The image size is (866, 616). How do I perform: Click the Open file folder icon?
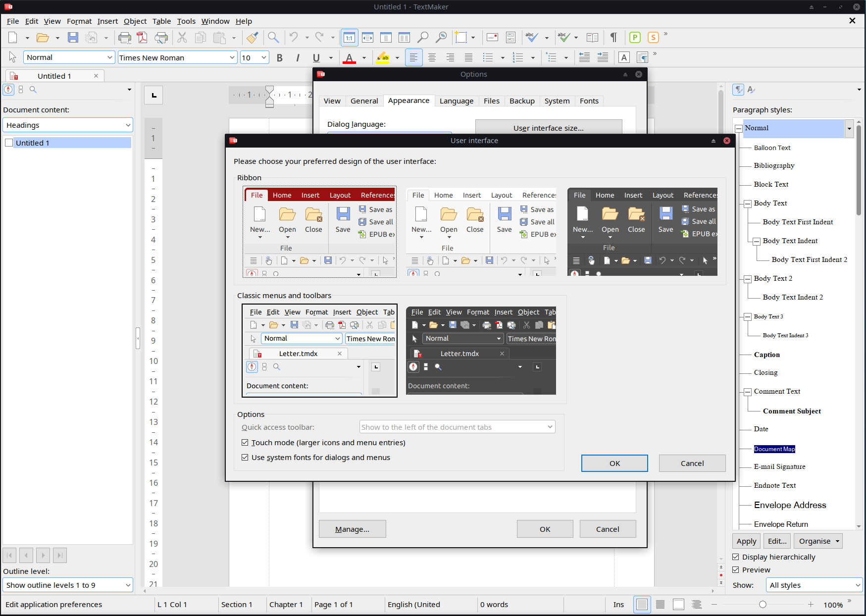pyautogui.click(x=43, y=38)
